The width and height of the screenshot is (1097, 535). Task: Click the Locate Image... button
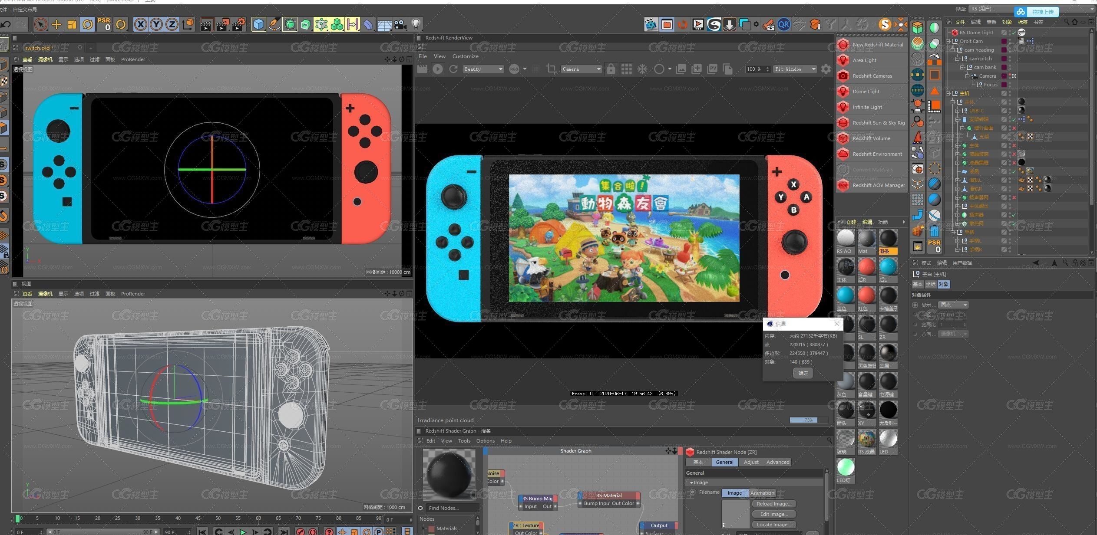point(774,525)
